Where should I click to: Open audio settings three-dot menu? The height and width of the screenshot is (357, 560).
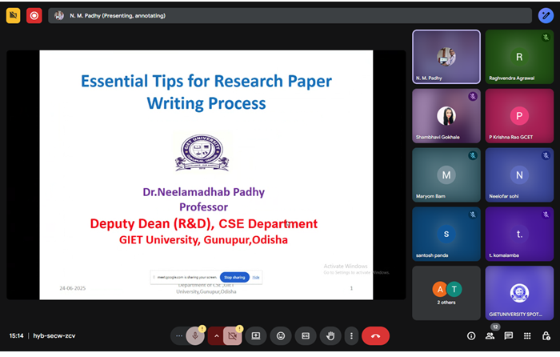coord(178,335)
